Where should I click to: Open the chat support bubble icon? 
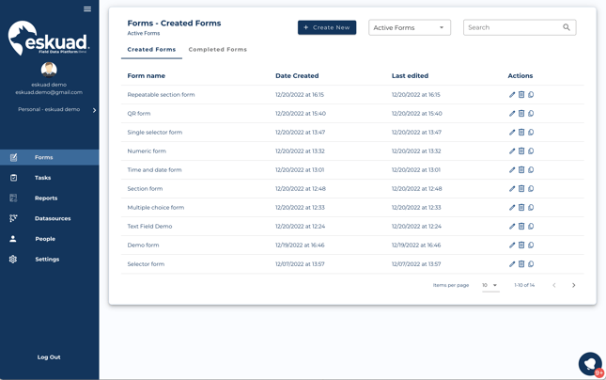pyautogui.click(x=589, y=363)
